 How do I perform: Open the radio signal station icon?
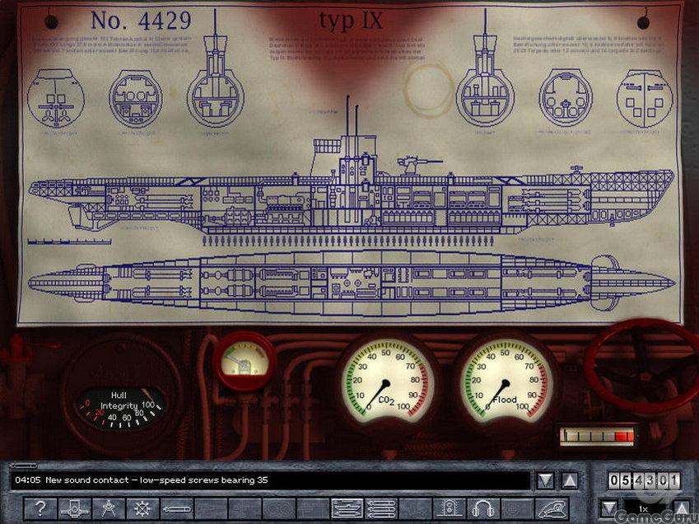pyautogui.click(x=450, y=508)
